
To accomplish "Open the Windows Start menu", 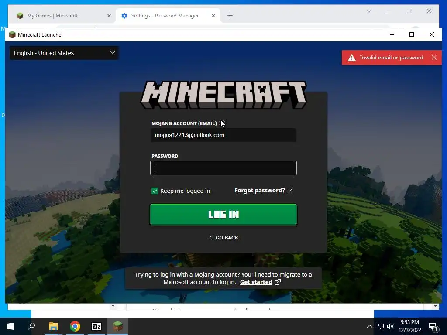I will coord(10,326).
